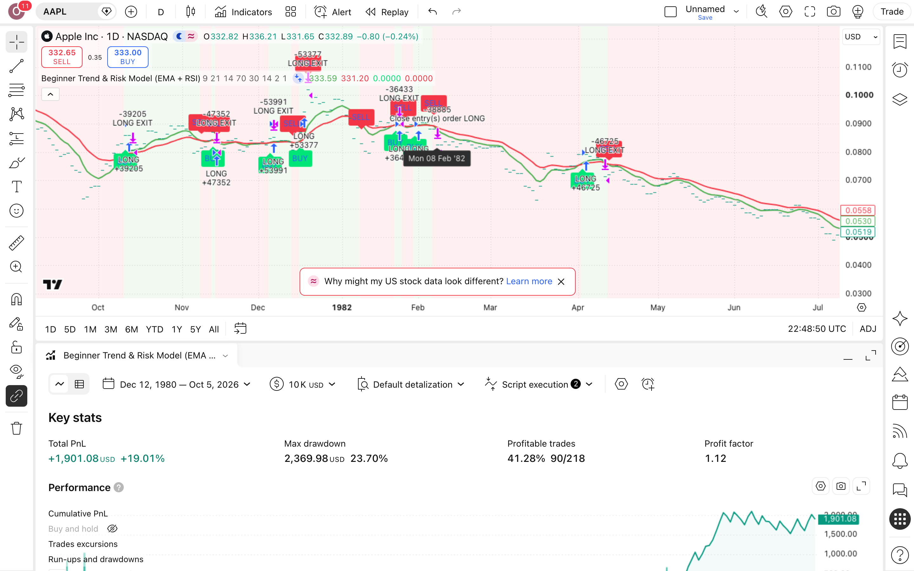The height and width of the screenshot is (571, 914).
Task: Select the ruler measure tool
Action: [x=16, y=243]
